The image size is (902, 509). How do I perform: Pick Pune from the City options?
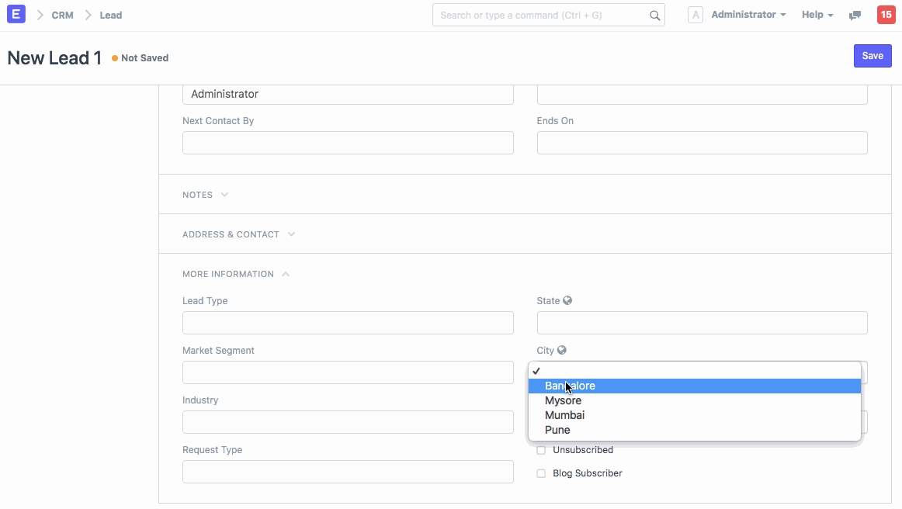[x=557, y=430]
